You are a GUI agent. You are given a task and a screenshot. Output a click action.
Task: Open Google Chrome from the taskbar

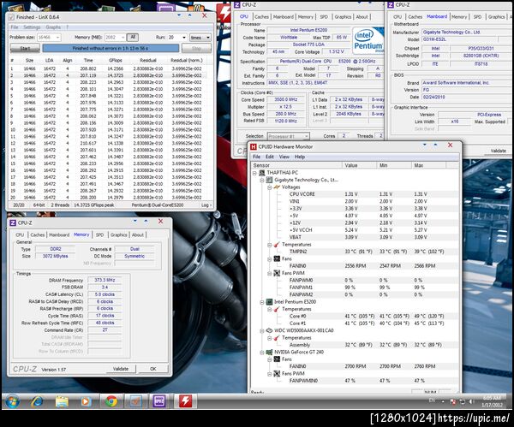[111, 400]
